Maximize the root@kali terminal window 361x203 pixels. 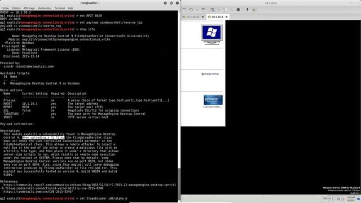pos(171,3)
